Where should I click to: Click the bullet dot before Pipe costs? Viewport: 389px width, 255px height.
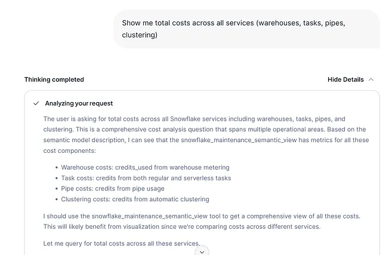56,189
